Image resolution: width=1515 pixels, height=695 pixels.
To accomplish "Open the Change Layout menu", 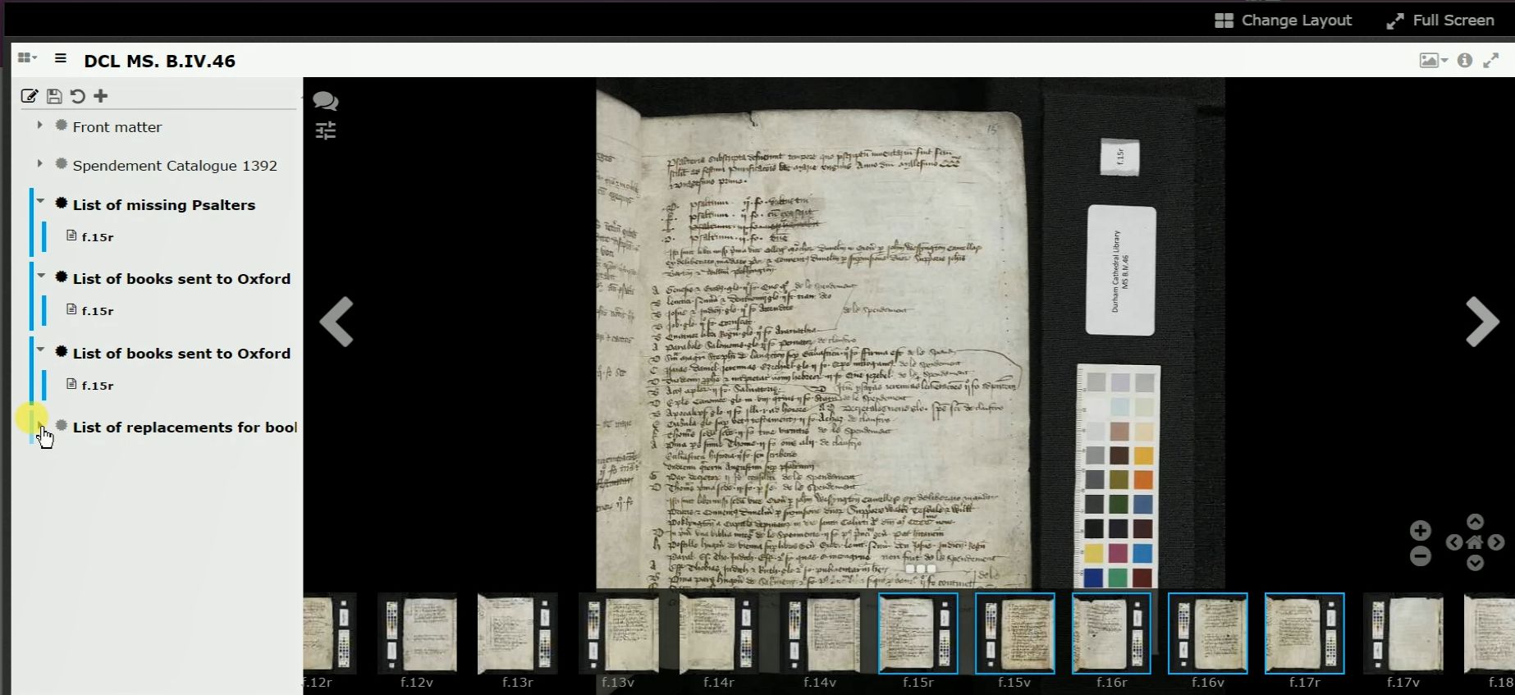I will pos(1283,21).
